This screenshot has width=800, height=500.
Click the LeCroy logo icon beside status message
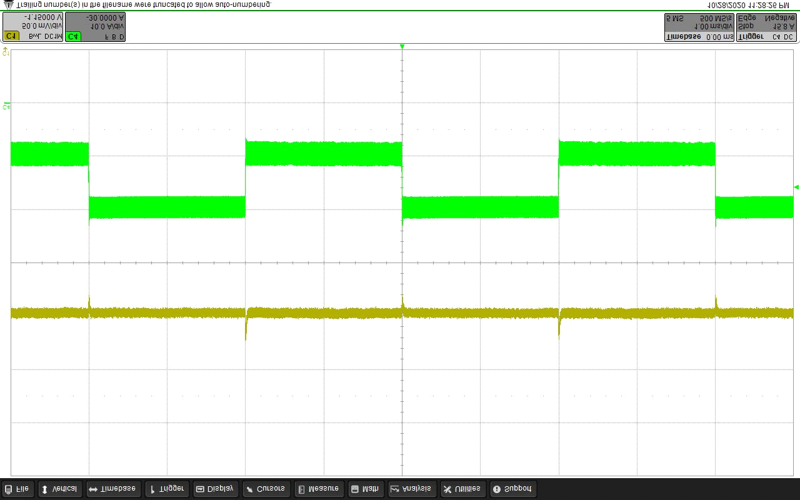[x=8, y=4]
